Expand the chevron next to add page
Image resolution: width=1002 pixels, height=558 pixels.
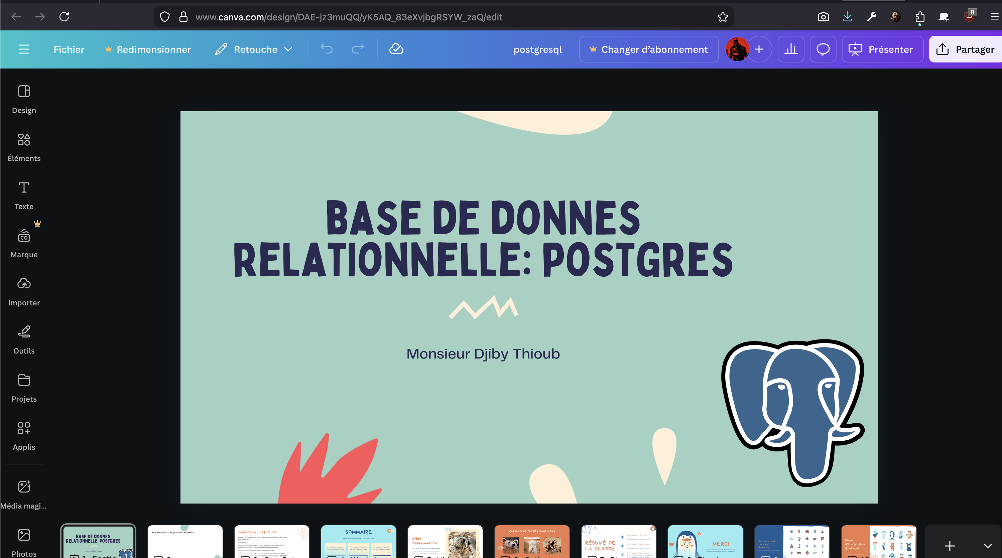[987, 546]
